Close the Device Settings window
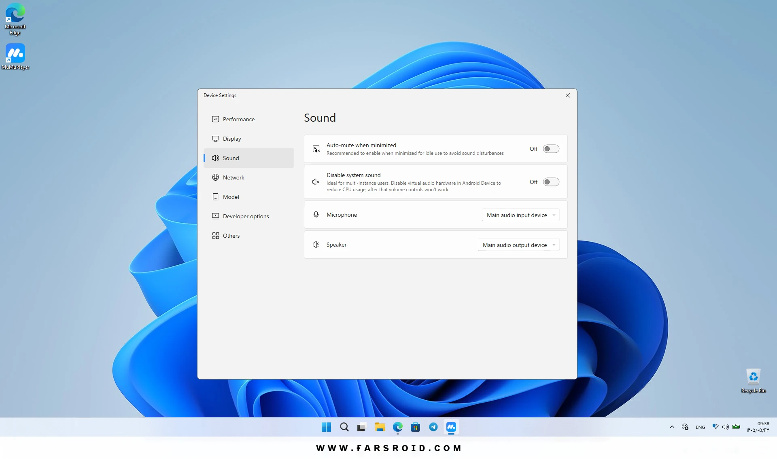Viewport: 777px width, 460px height. tap(567, 95)
